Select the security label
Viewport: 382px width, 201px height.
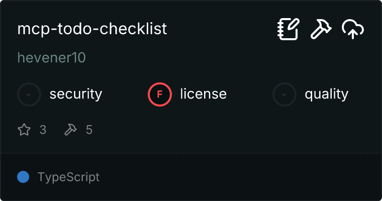(x=76, y=94)
